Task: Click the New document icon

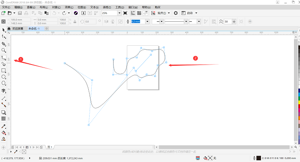Action: coord(3,13)
